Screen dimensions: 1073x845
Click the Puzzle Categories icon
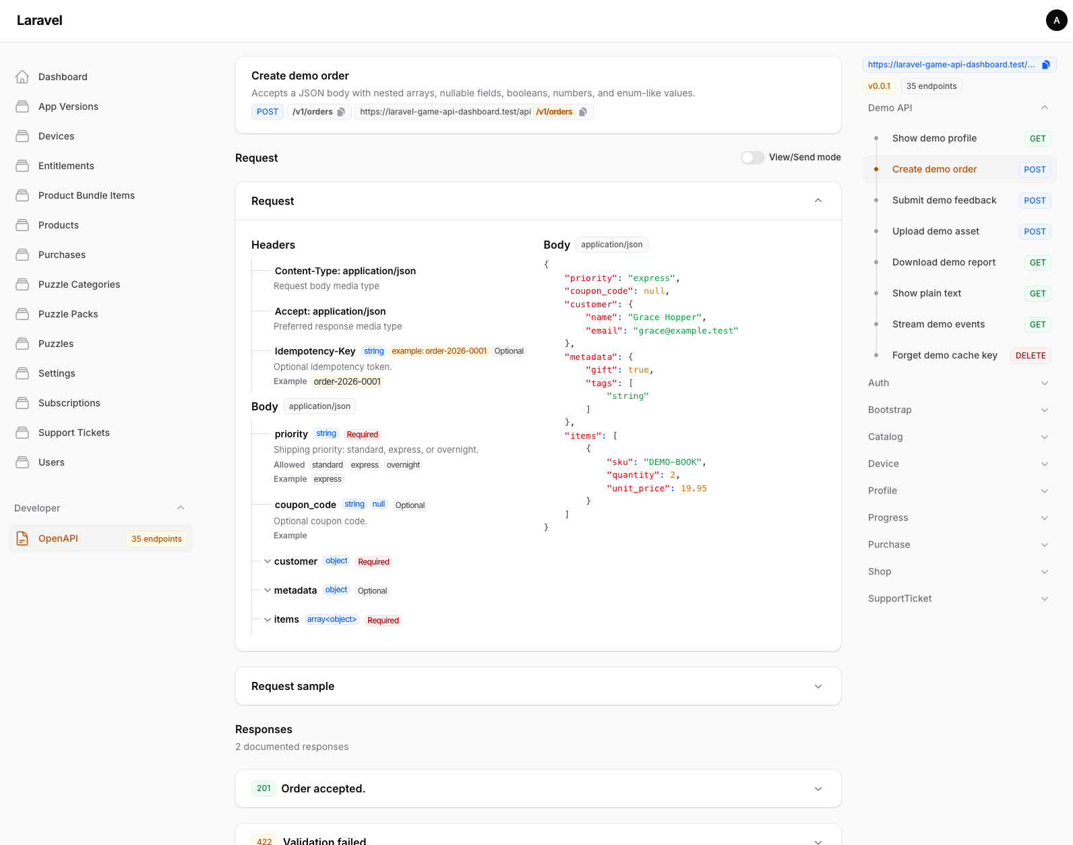click(x=22, y=284)
